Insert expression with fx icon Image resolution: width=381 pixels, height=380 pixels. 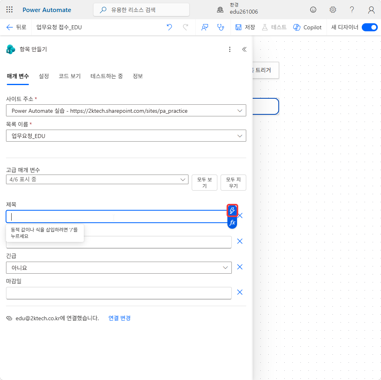point(232,222)
